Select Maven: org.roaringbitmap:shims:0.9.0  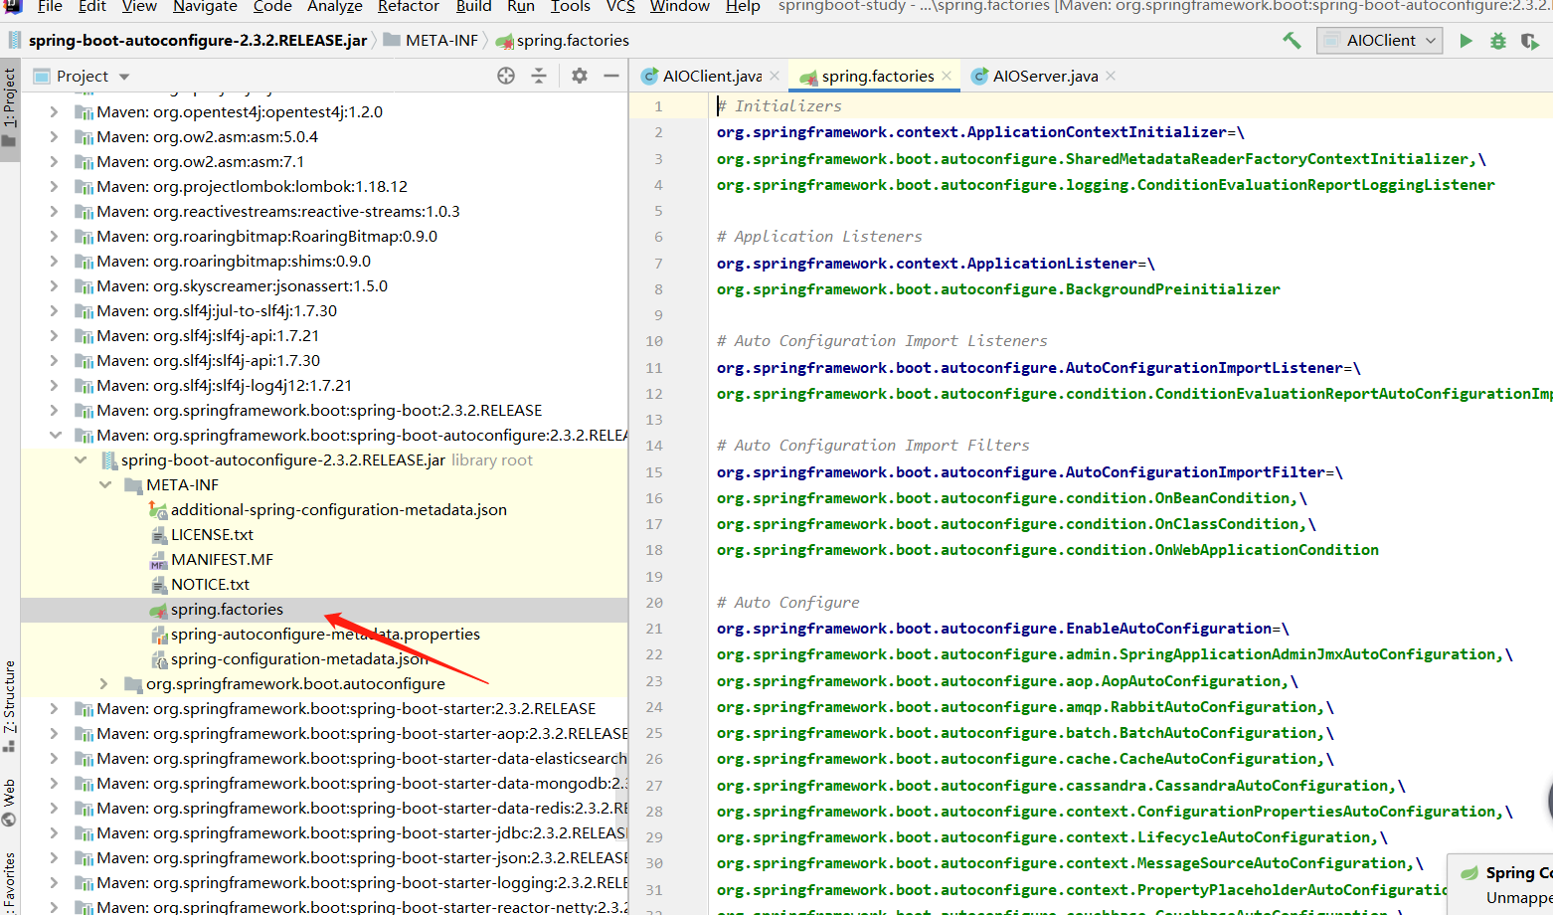[x=234, y=262]
